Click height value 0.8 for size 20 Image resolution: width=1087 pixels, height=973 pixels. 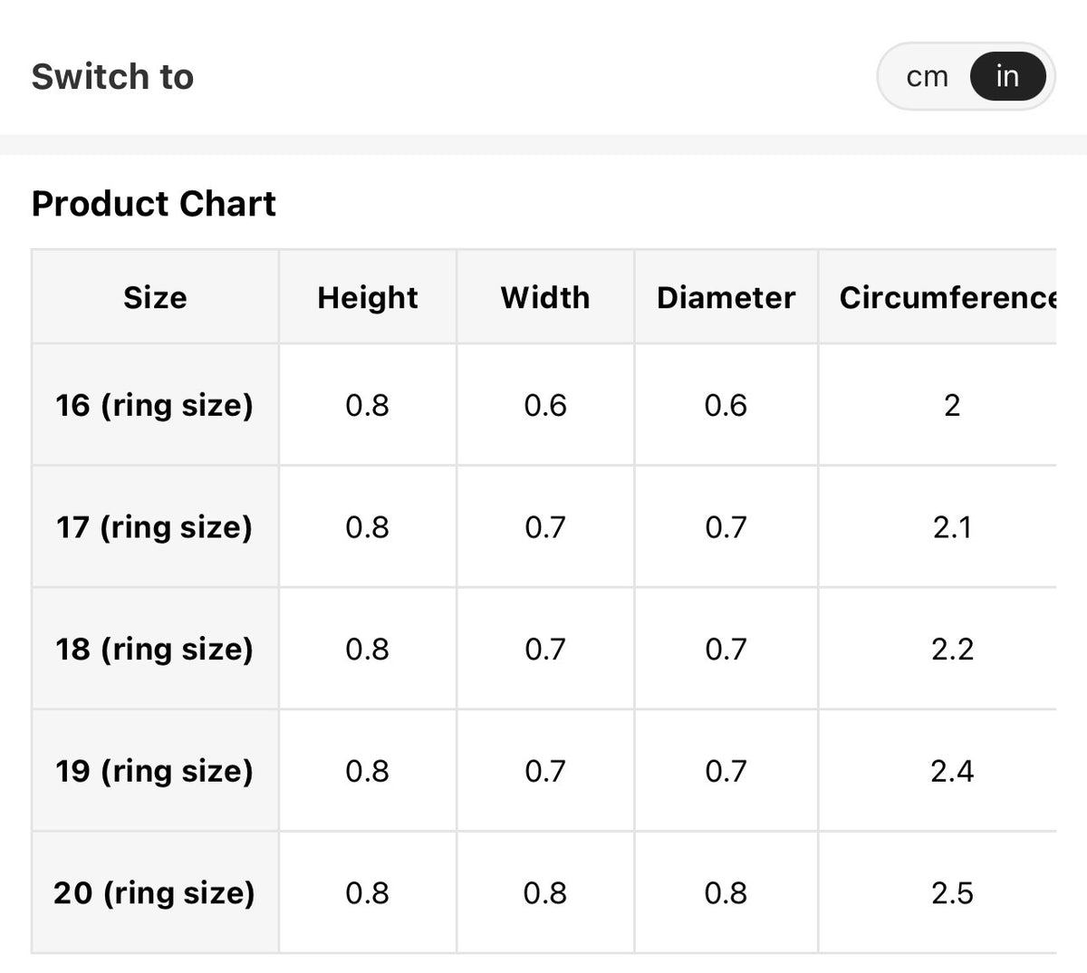point(367,892)
